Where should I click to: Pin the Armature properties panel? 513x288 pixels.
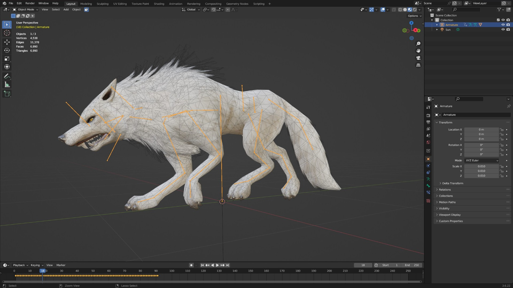[x=508, y=106]
